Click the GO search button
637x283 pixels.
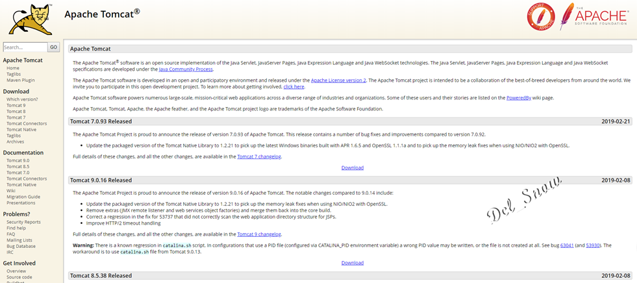54,47
